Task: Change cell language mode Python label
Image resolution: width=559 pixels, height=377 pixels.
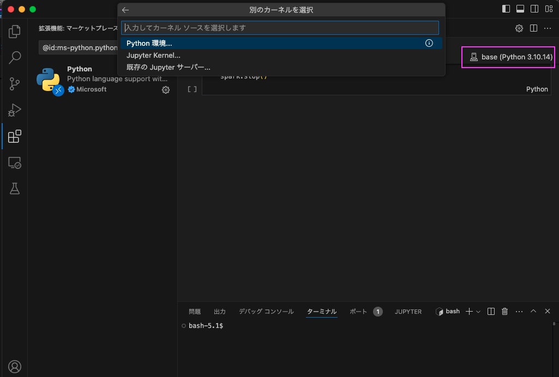Action: pos(537,89)
